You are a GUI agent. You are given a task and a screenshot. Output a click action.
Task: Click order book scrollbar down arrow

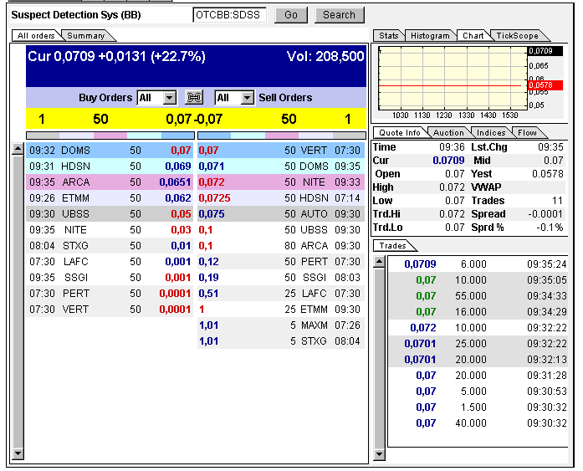[18, 454]
